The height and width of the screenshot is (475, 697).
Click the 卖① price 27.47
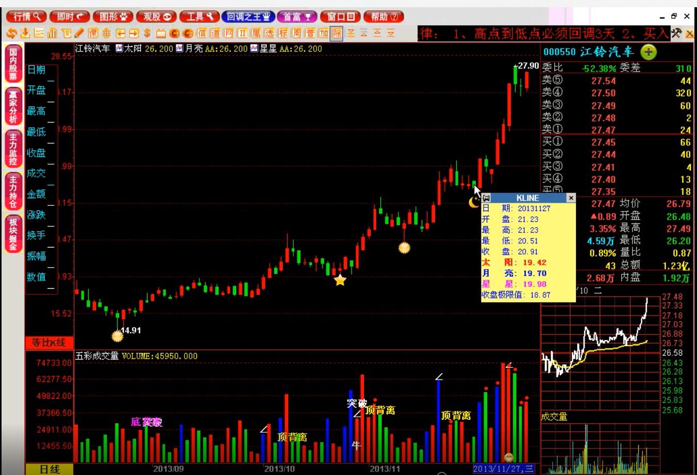pos(603,130)
